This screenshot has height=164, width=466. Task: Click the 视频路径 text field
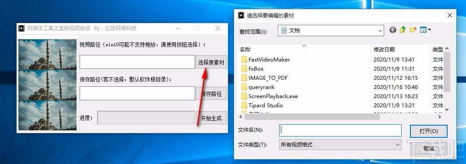pyautogui.click(x=137, y=62)
